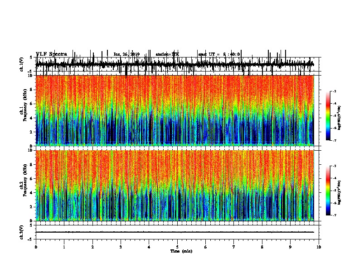Click the "2" kHz tick of ch.1 spectrogram
The width and height of the screenshot is (359, 277).
coord(31,132)
